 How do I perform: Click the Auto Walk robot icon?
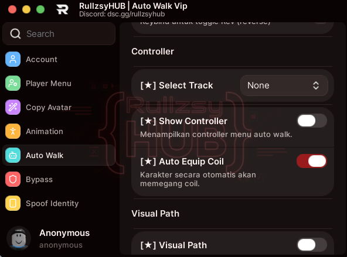point(13,155)
